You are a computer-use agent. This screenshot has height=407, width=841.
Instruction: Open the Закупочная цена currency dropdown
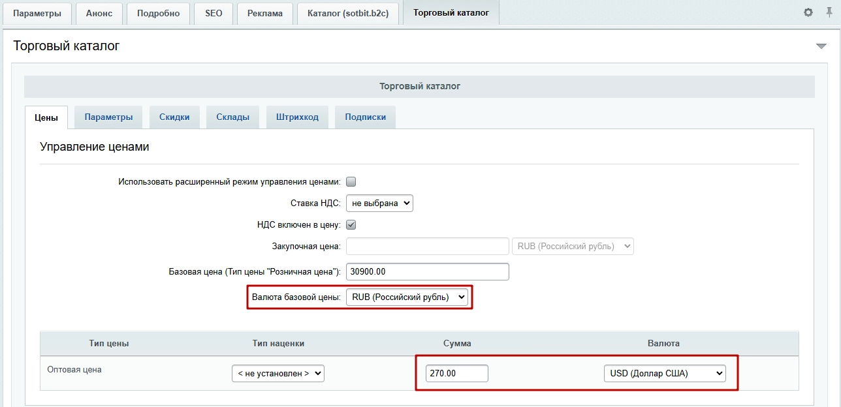[573, 246]
